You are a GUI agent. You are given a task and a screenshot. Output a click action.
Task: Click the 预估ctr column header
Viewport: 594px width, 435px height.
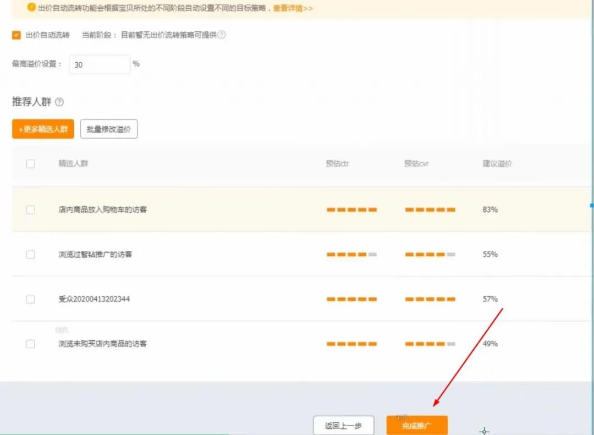[337, 163]
